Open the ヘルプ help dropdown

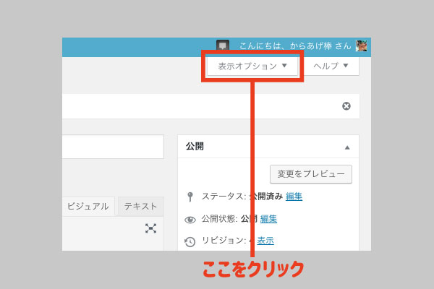click(x=331, y=66)
